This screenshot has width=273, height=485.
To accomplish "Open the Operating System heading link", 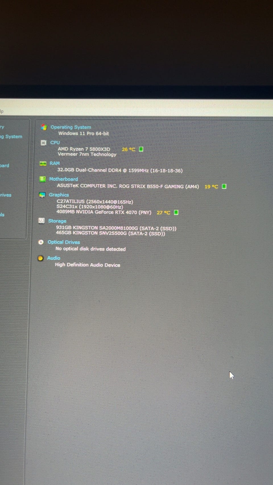I will pos(71,127).
